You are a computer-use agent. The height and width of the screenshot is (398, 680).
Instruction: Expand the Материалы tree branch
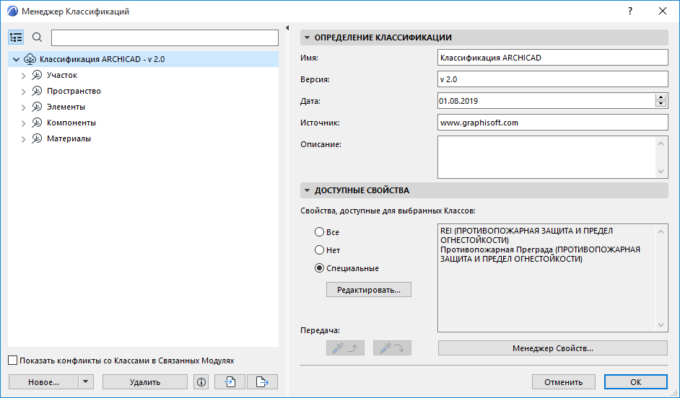tap(23, 139)
